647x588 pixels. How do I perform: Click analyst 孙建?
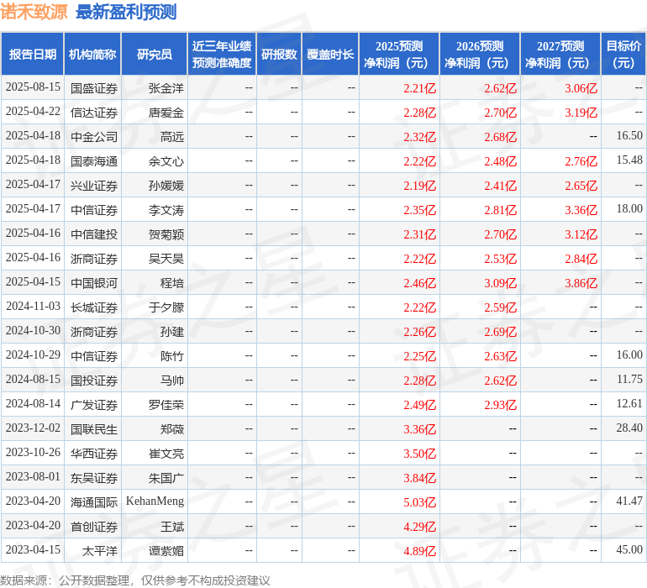(x=172, y=331)
